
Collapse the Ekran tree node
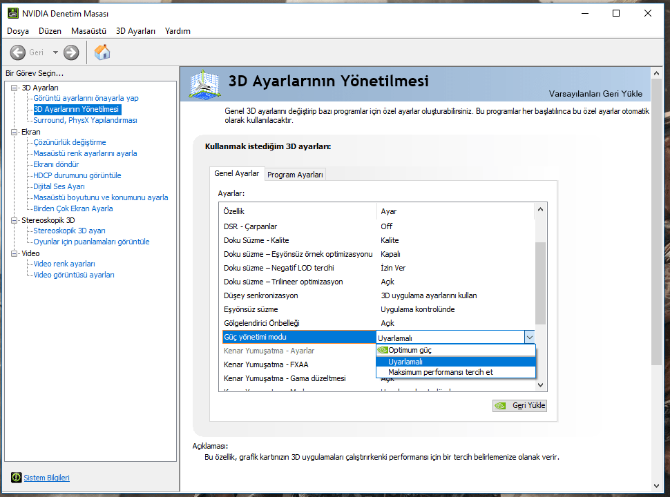point(15,132)
